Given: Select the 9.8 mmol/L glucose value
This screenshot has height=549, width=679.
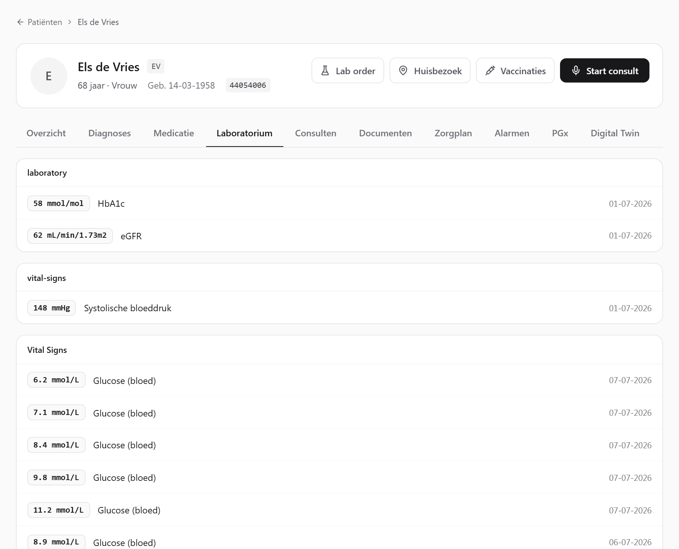Looking at the screenshot, I should point(56,477).
